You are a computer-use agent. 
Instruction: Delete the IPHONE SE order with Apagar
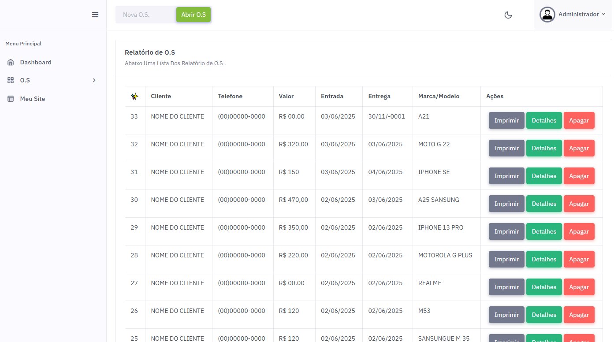coord(579,176)
